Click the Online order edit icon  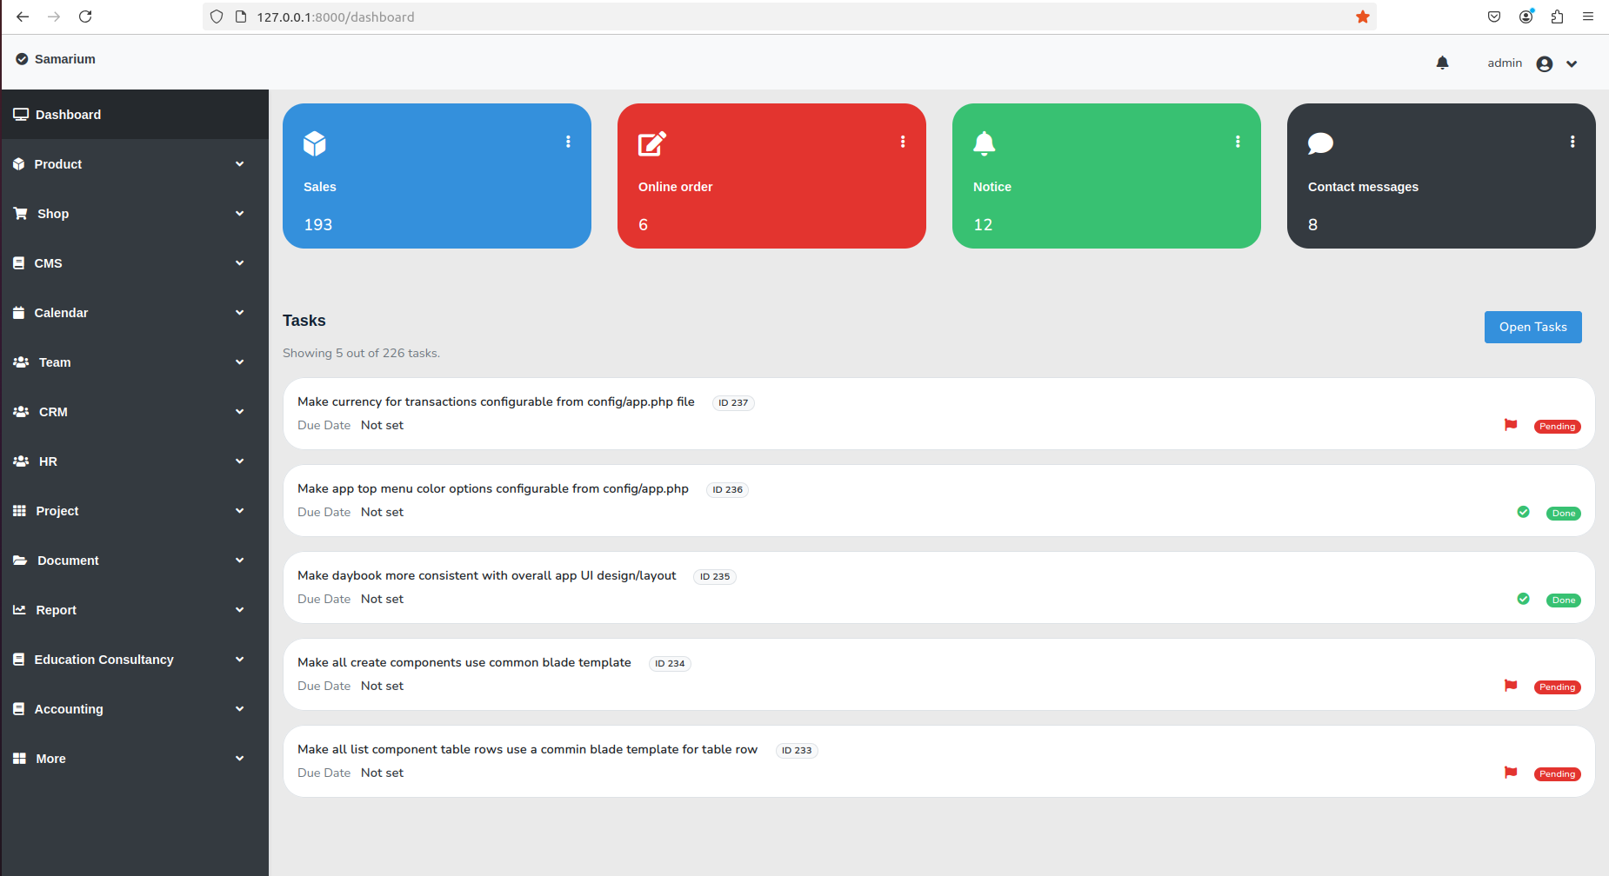652,143
